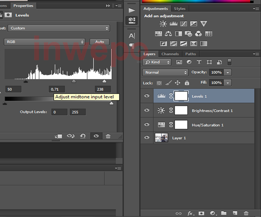The image size is (261, 217).
Task: Click the Photo Filter adjustment icon
Action: pos(188,34)
